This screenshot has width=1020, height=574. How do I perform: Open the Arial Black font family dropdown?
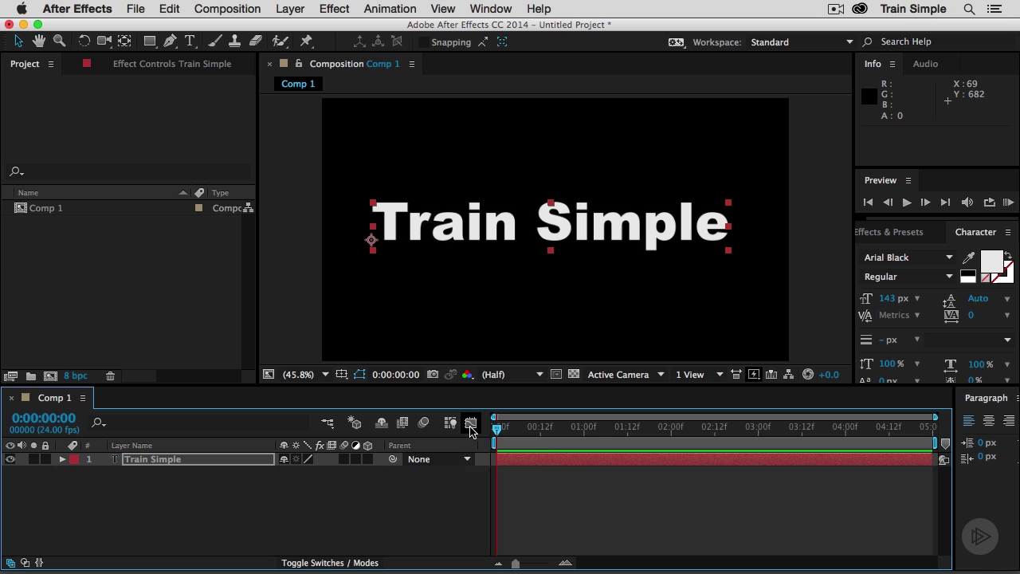click(908, 258)
